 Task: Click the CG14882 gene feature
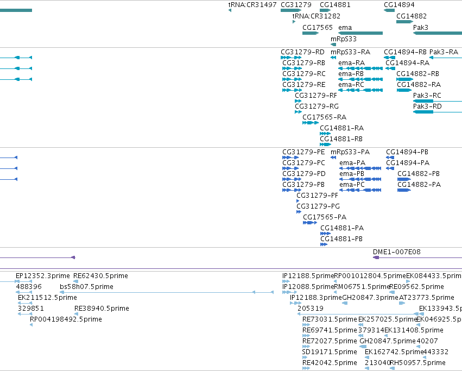click(405, 22)
